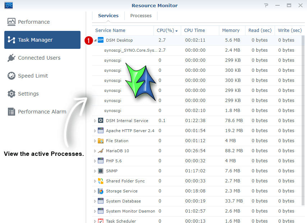The height and width of the screenshot is (223, 307).
Task: Click the services list vertical scrollbar
Action: [x=303, y=121]
